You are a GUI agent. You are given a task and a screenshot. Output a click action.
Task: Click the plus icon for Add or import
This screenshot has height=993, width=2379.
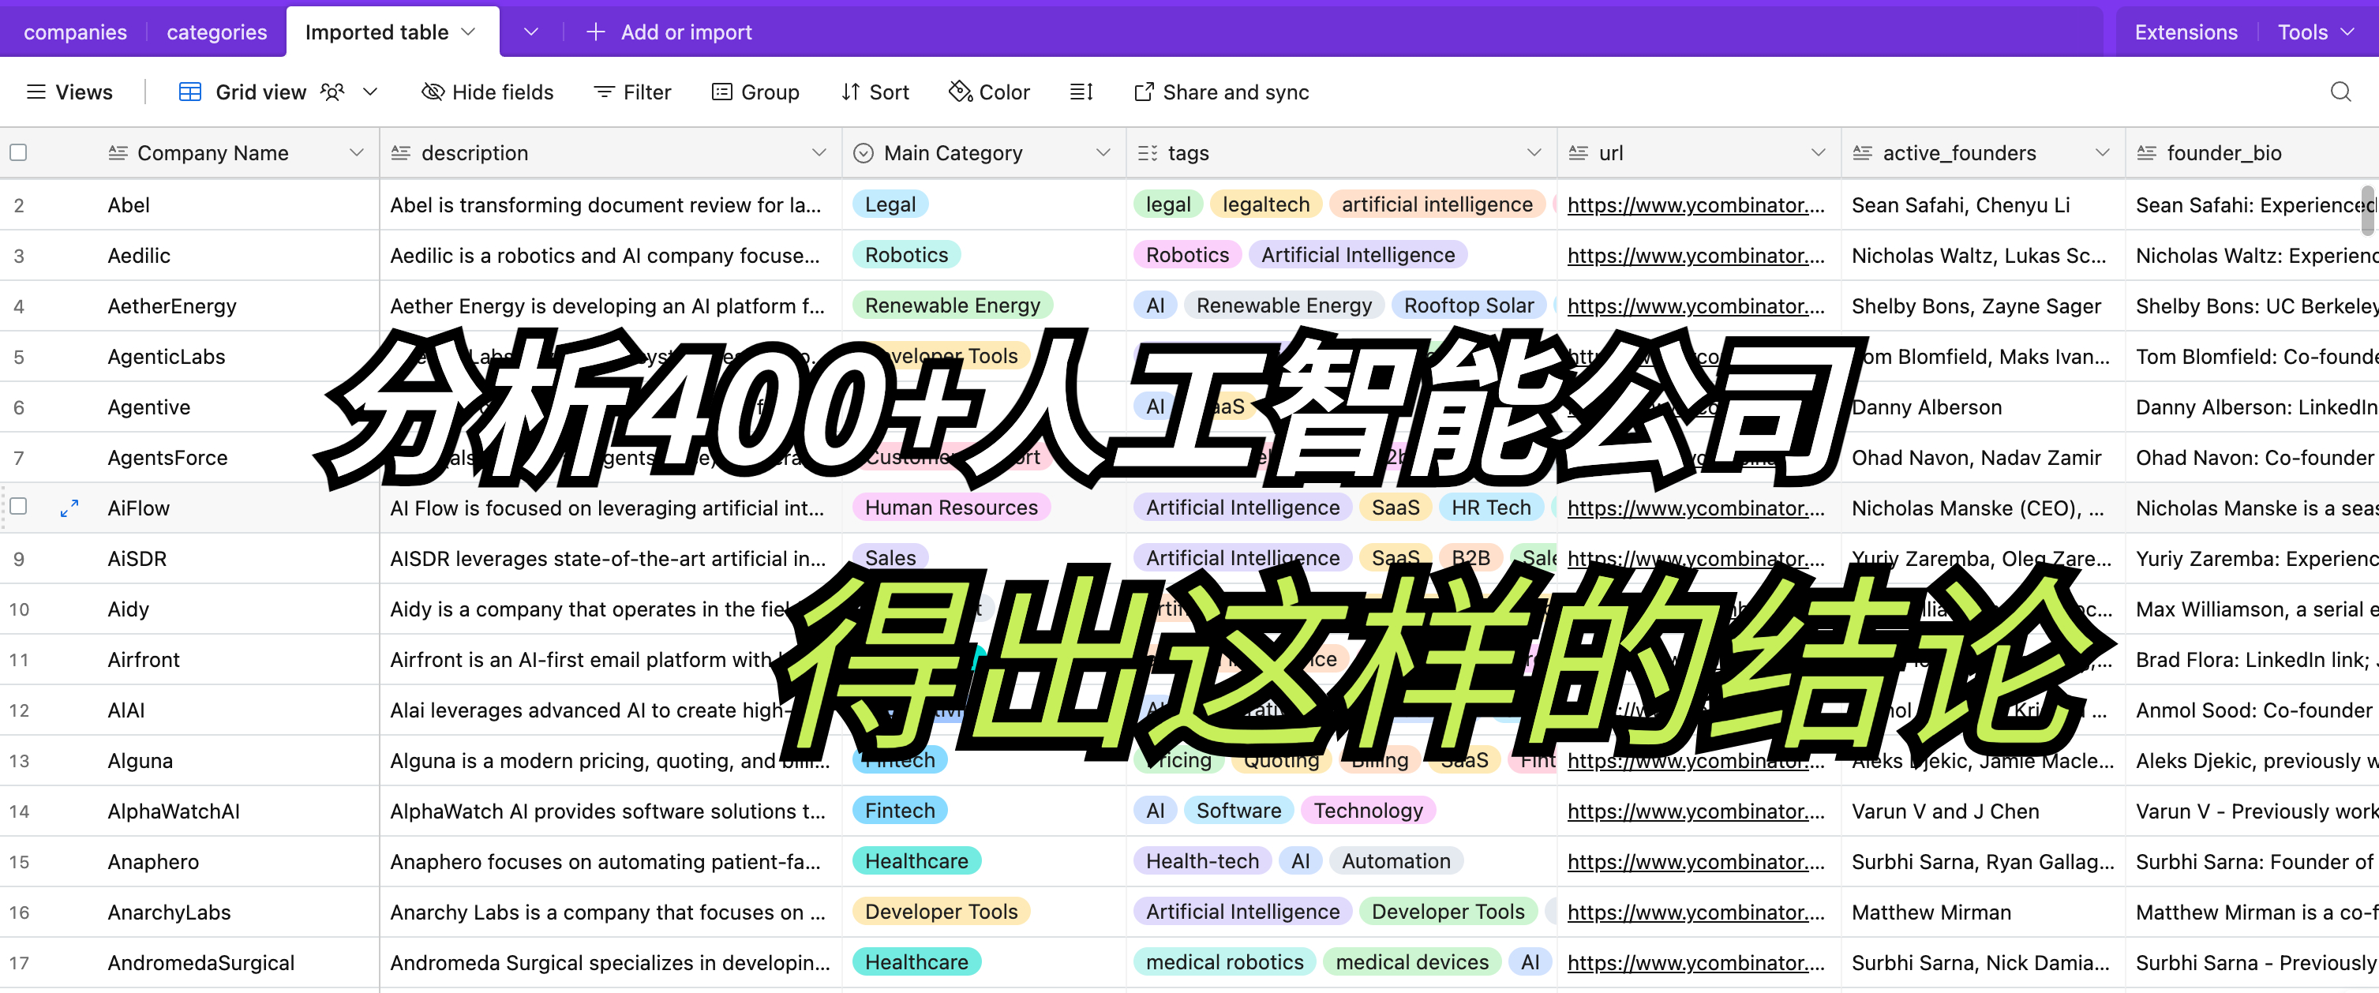(596, 32)
